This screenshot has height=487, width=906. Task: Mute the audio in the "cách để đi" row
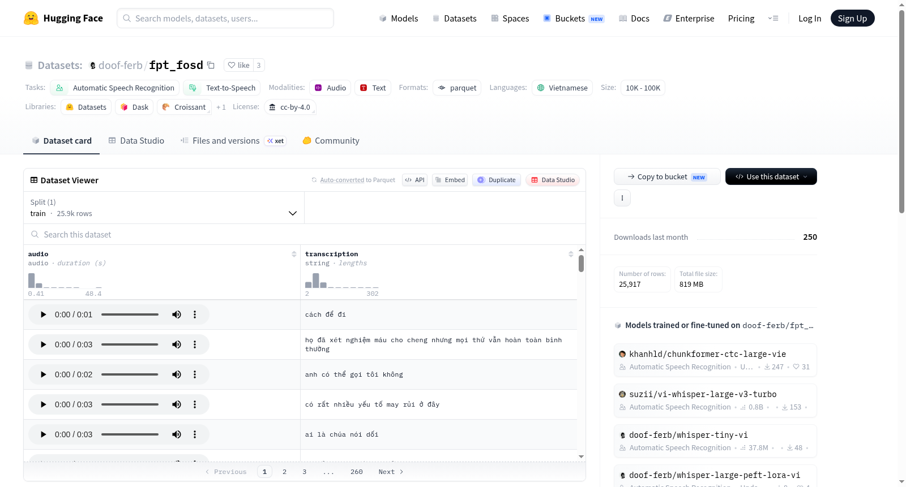(x=177, y=314)
